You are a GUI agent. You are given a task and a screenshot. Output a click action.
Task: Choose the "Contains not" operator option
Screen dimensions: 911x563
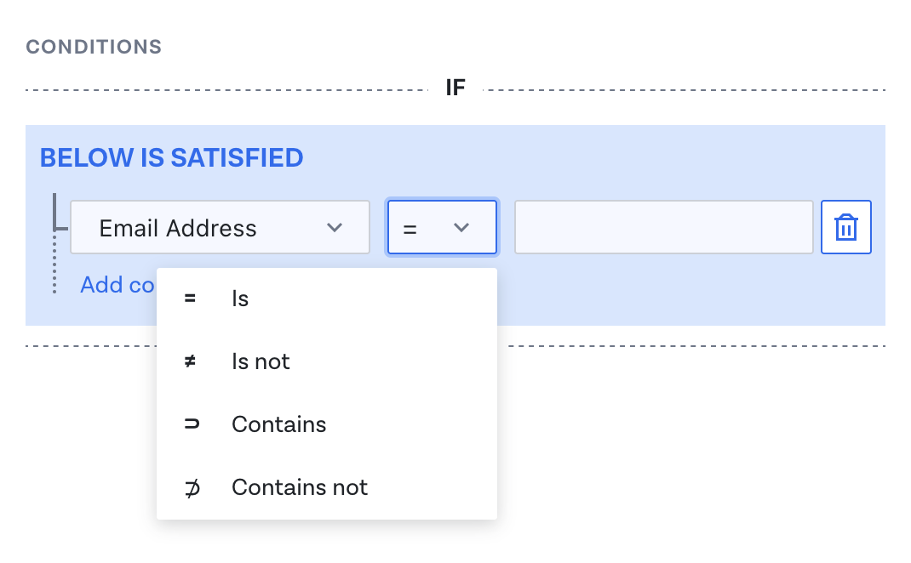pyautogui.click(x=299, y=486)
